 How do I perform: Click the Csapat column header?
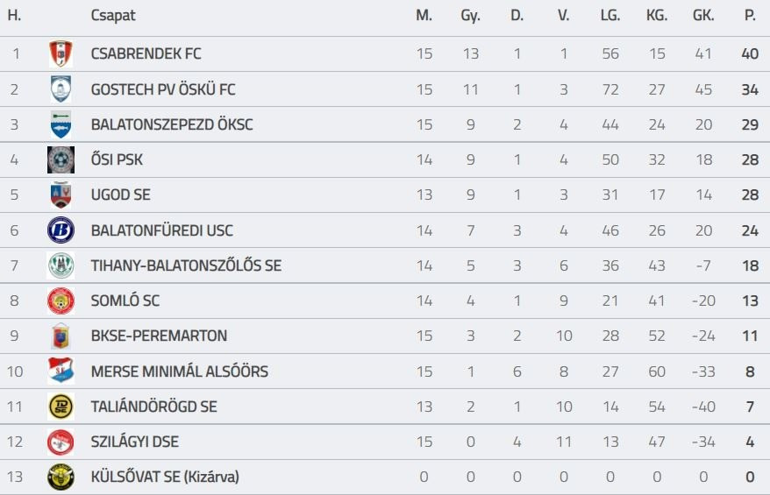pos(113,16)
